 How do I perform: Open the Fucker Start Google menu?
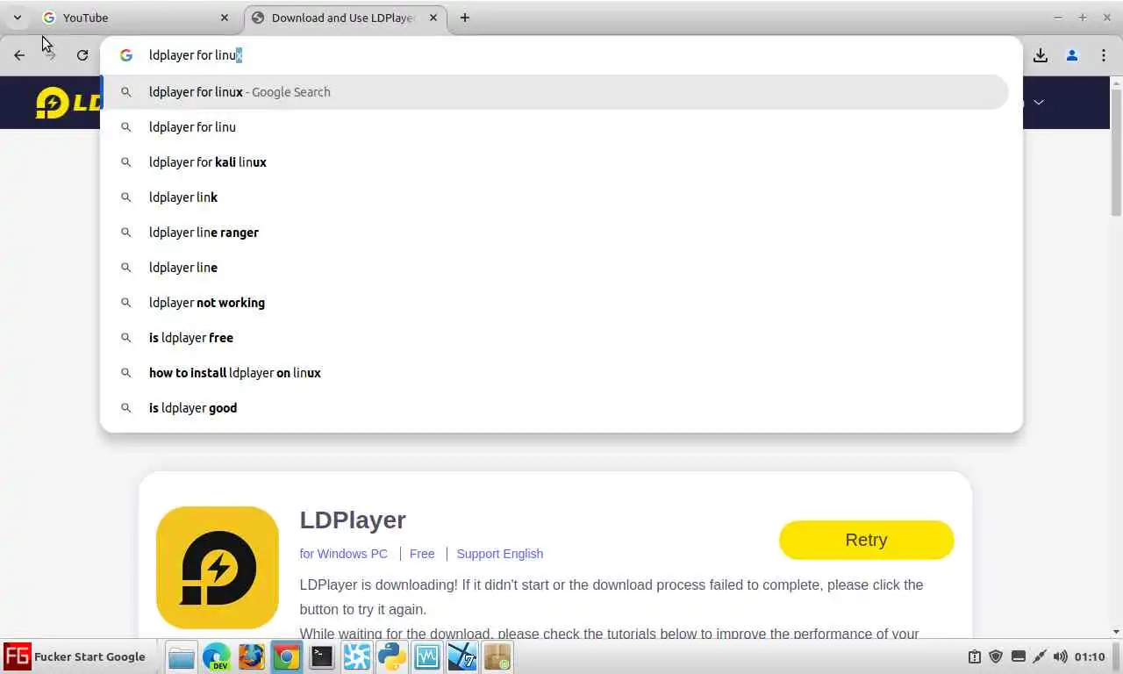[x=75, y=656]
